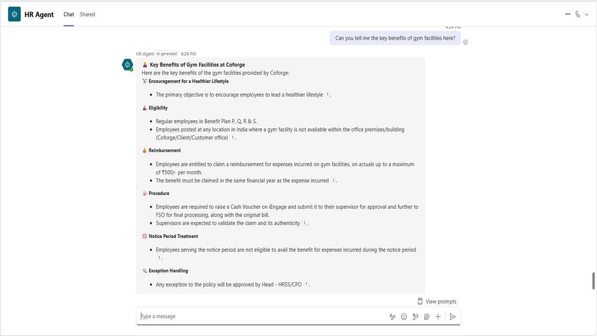Viewport: 597px width, 336px height.
Task: Open the emoji picker
Action: coord(404,316)
